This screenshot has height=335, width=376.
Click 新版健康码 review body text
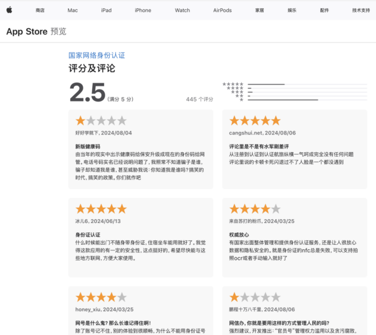[140, 166]
